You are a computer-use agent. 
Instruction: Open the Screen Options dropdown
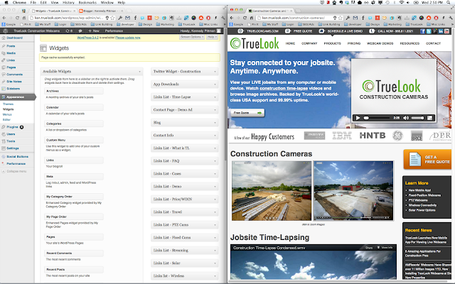point(192,37)
